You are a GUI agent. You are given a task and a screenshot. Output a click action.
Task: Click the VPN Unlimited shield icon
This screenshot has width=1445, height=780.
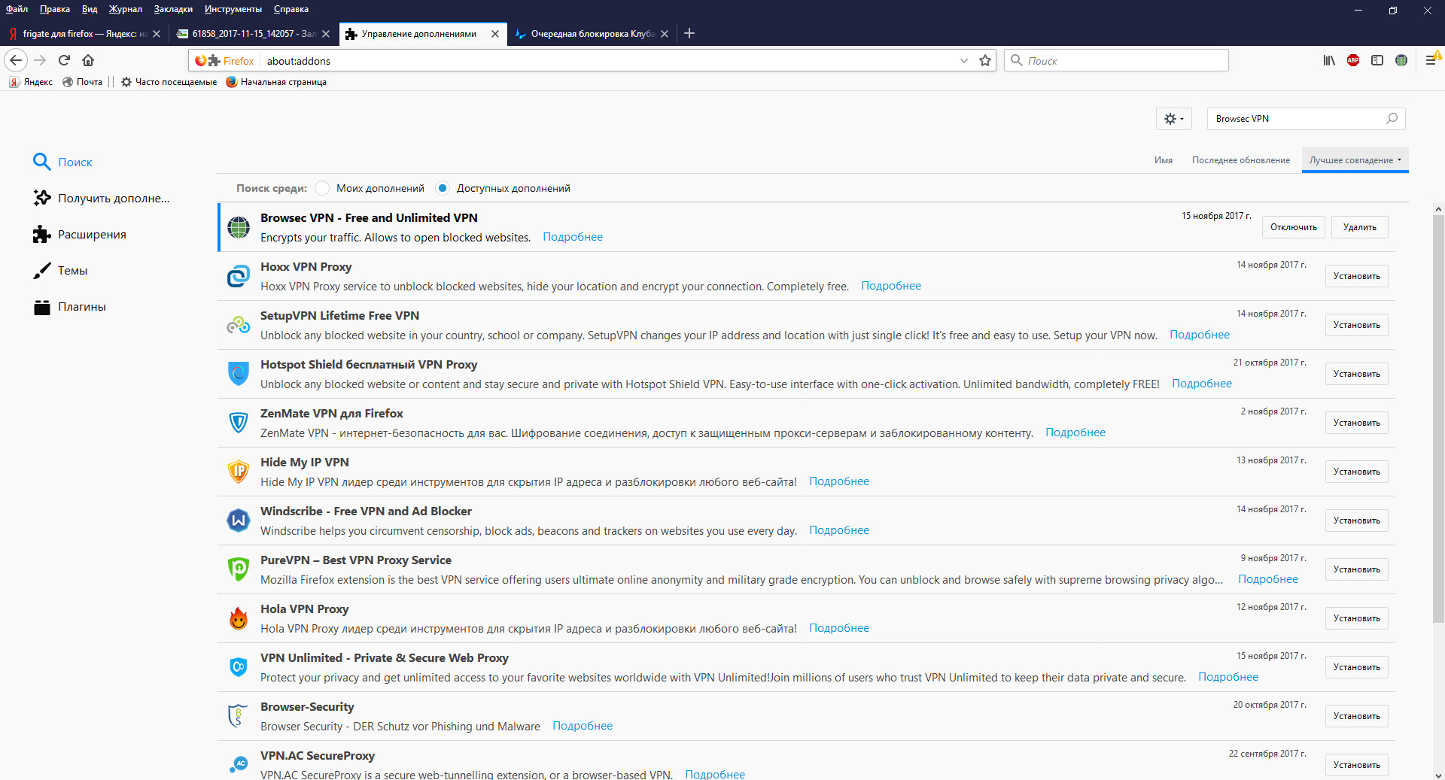(x=239, y=667)
